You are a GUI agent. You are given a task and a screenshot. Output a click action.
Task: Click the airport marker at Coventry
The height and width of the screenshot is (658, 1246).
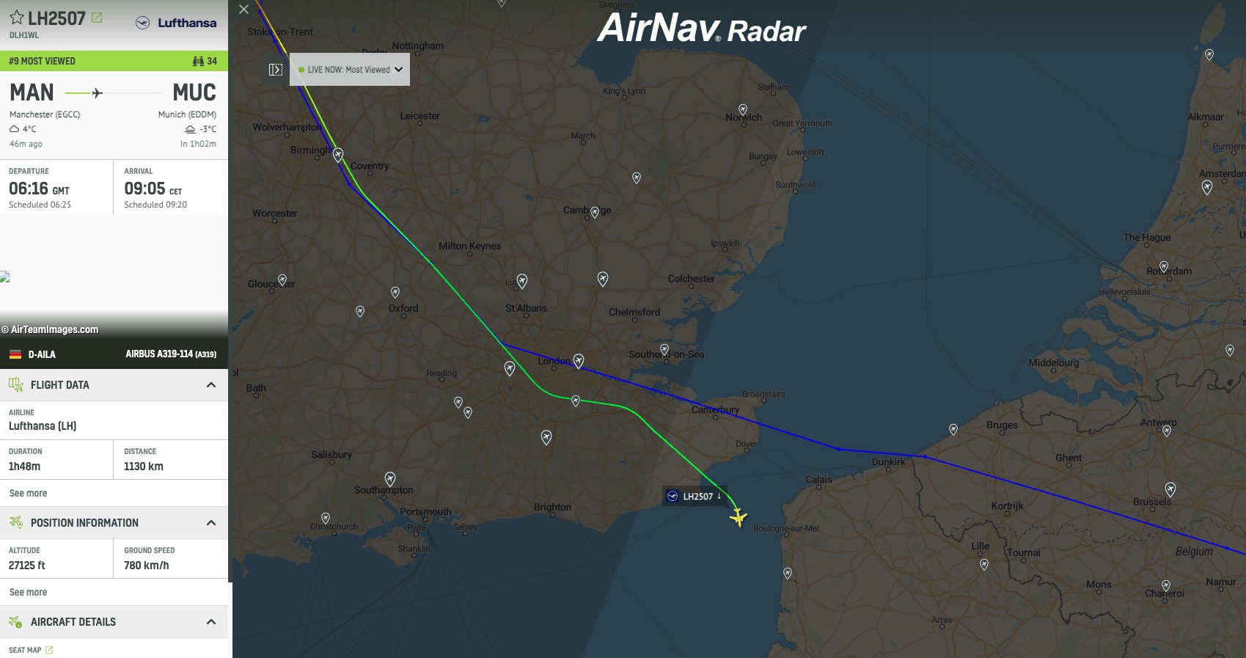tap(338, 155)
